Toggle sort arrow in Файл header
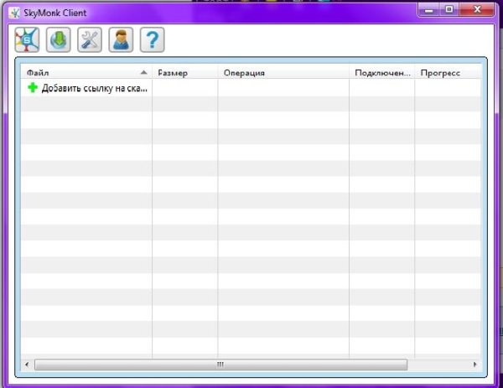Image resolution: width=503 pixels, height=388 pixels. pyautogui.click(x=144, y=72)
